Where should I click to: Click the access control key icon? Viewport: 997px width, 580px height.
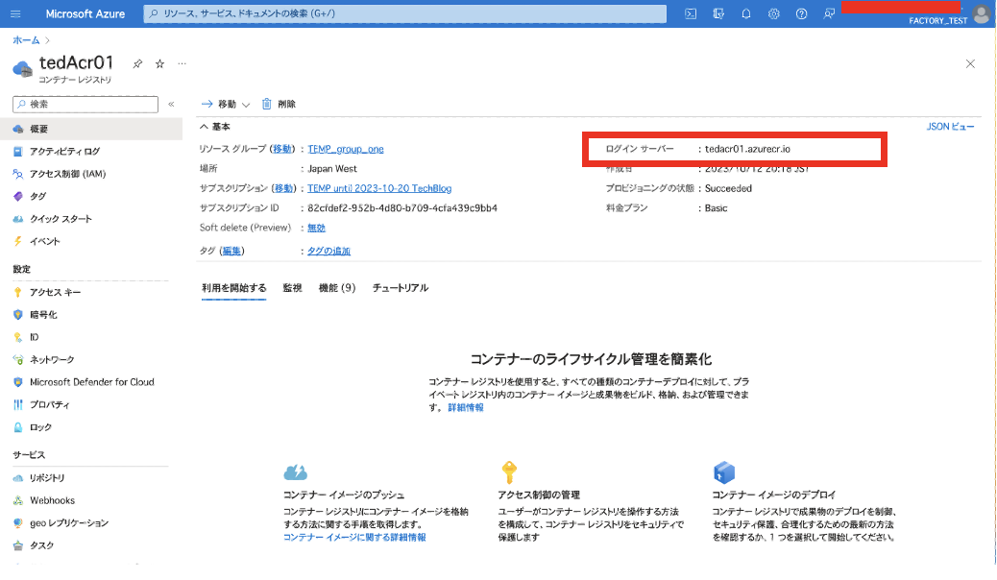(x=509, y=471)
